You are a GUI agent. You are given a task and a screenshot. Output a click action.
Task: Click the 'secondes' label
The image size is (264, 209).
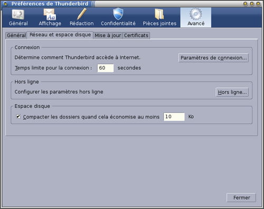(129, 68)
